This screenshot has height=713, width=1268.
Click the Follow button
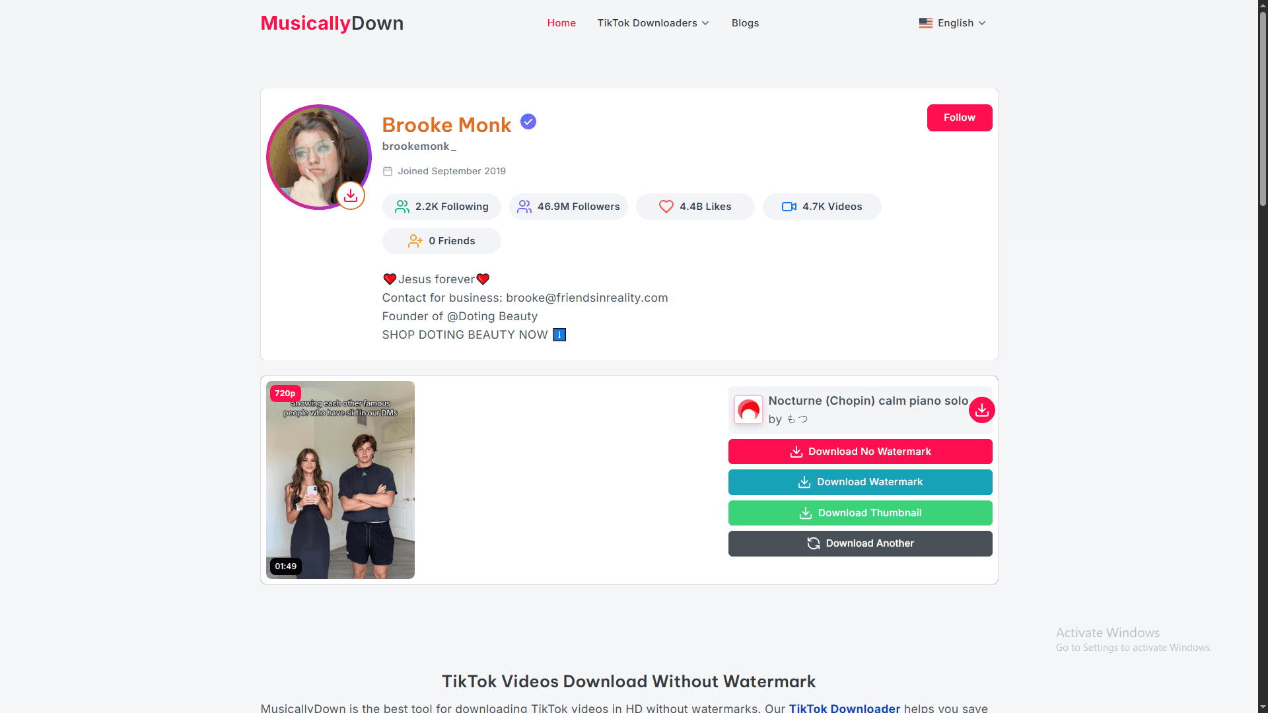pyautogui.click(x=959, y=118)
